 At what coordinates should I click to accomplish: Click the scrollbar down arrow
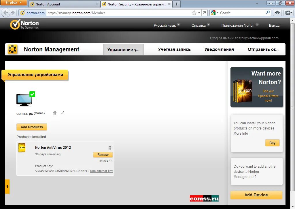click(x=292, y=206)
